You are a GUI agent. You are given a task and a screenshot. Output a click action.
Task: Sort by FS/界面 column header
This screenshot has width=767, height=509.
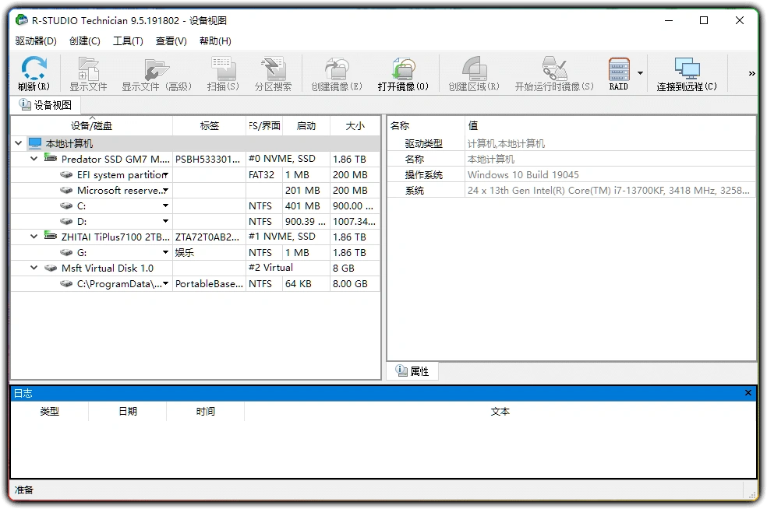(264, 125)
